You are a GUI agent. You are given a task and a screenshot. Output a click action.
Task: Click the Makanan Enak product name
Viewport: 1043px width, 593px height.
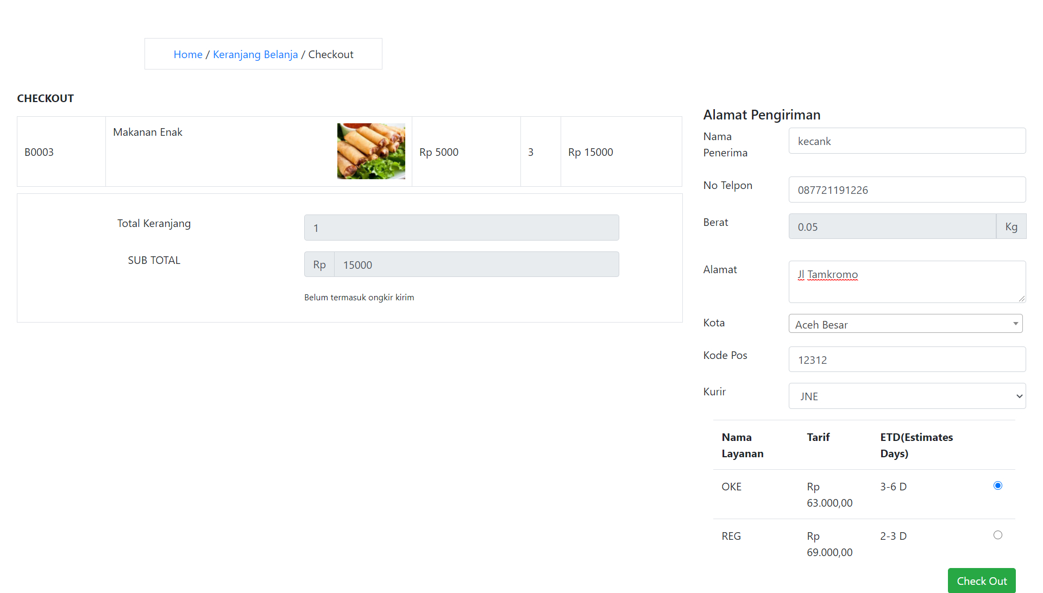148,132
